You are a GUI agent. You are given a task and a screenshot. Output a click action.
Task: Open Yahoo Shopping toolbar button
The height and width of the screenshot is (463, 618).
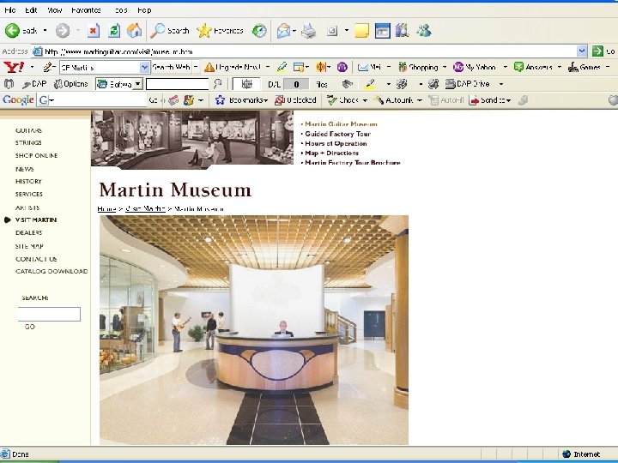(x=418, y=68)
